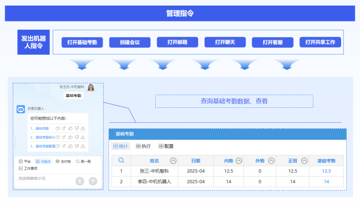Click the 管理指令 header banner

coord(180,13)
